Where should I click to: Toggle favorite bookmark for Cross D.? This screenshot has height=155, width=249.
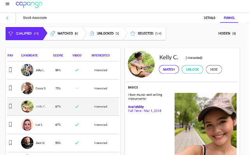pyautogui.click(x=11, y=88)
